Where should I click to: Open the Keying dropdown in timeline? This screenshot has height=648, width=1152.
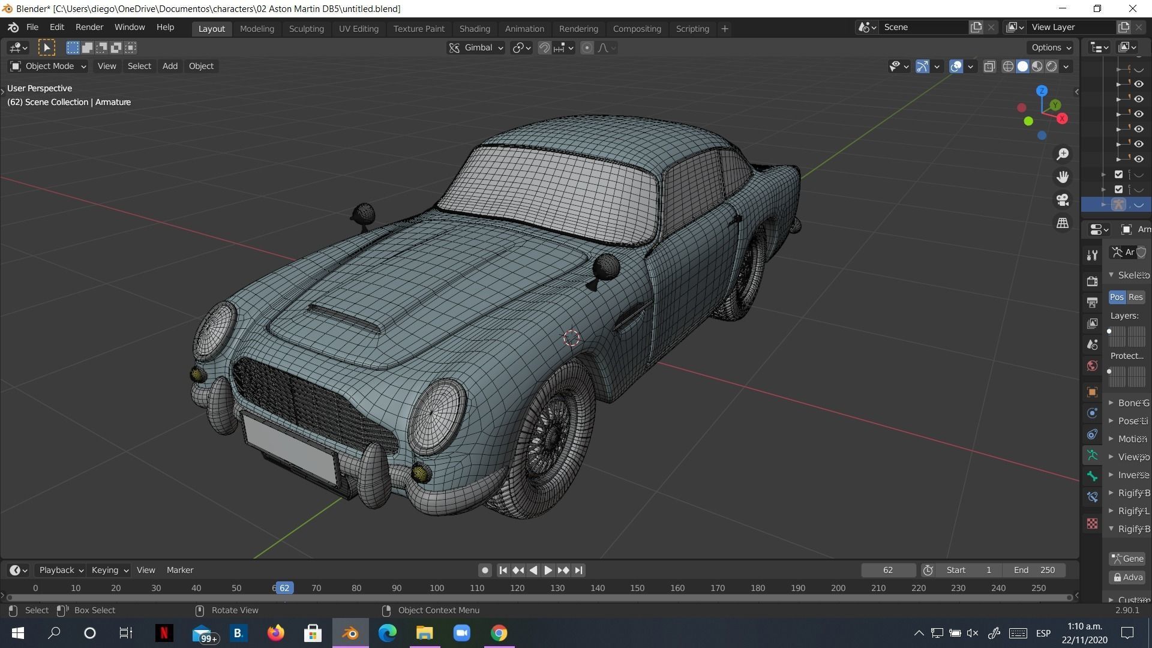109,570
